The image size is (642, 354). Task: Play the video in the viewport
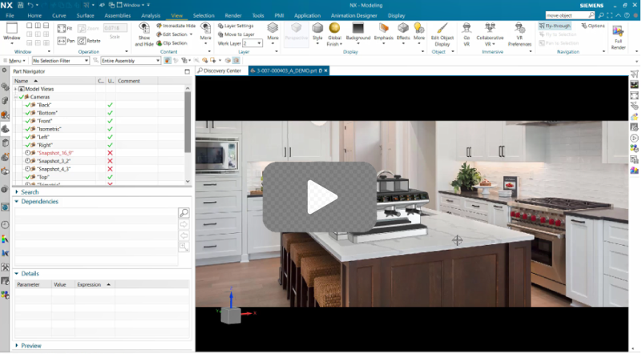pos(321,197)
